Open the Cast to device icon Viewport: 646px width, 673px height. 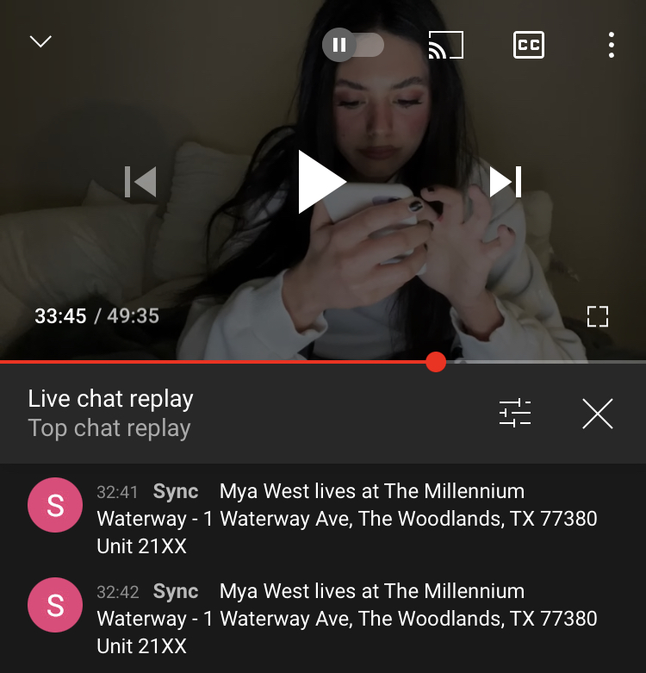pyautogui.click(x=446, y=45)
